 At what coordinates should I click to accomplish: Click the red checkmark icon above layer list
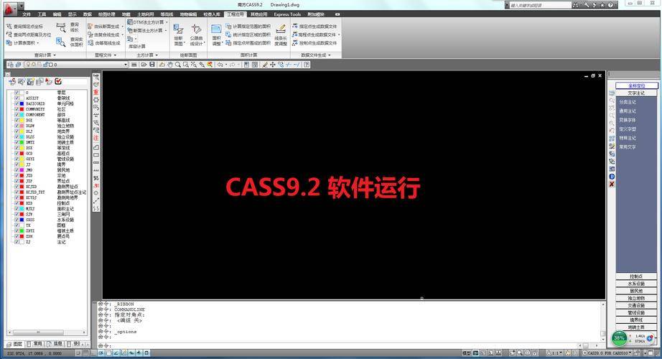click(x=58, y=82)
